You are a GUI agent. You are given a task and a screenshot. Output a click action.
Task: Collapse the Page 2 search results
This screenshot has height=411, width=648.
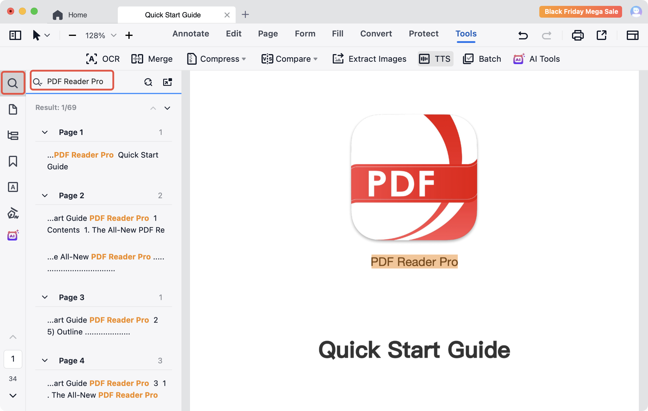pos(45,196)
